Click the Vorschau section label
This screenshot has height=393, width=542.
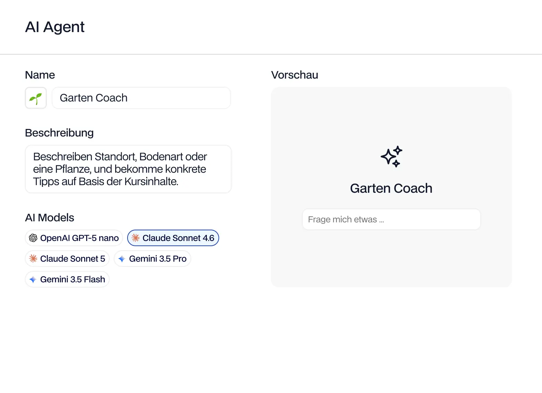click(x=295, y=75)
